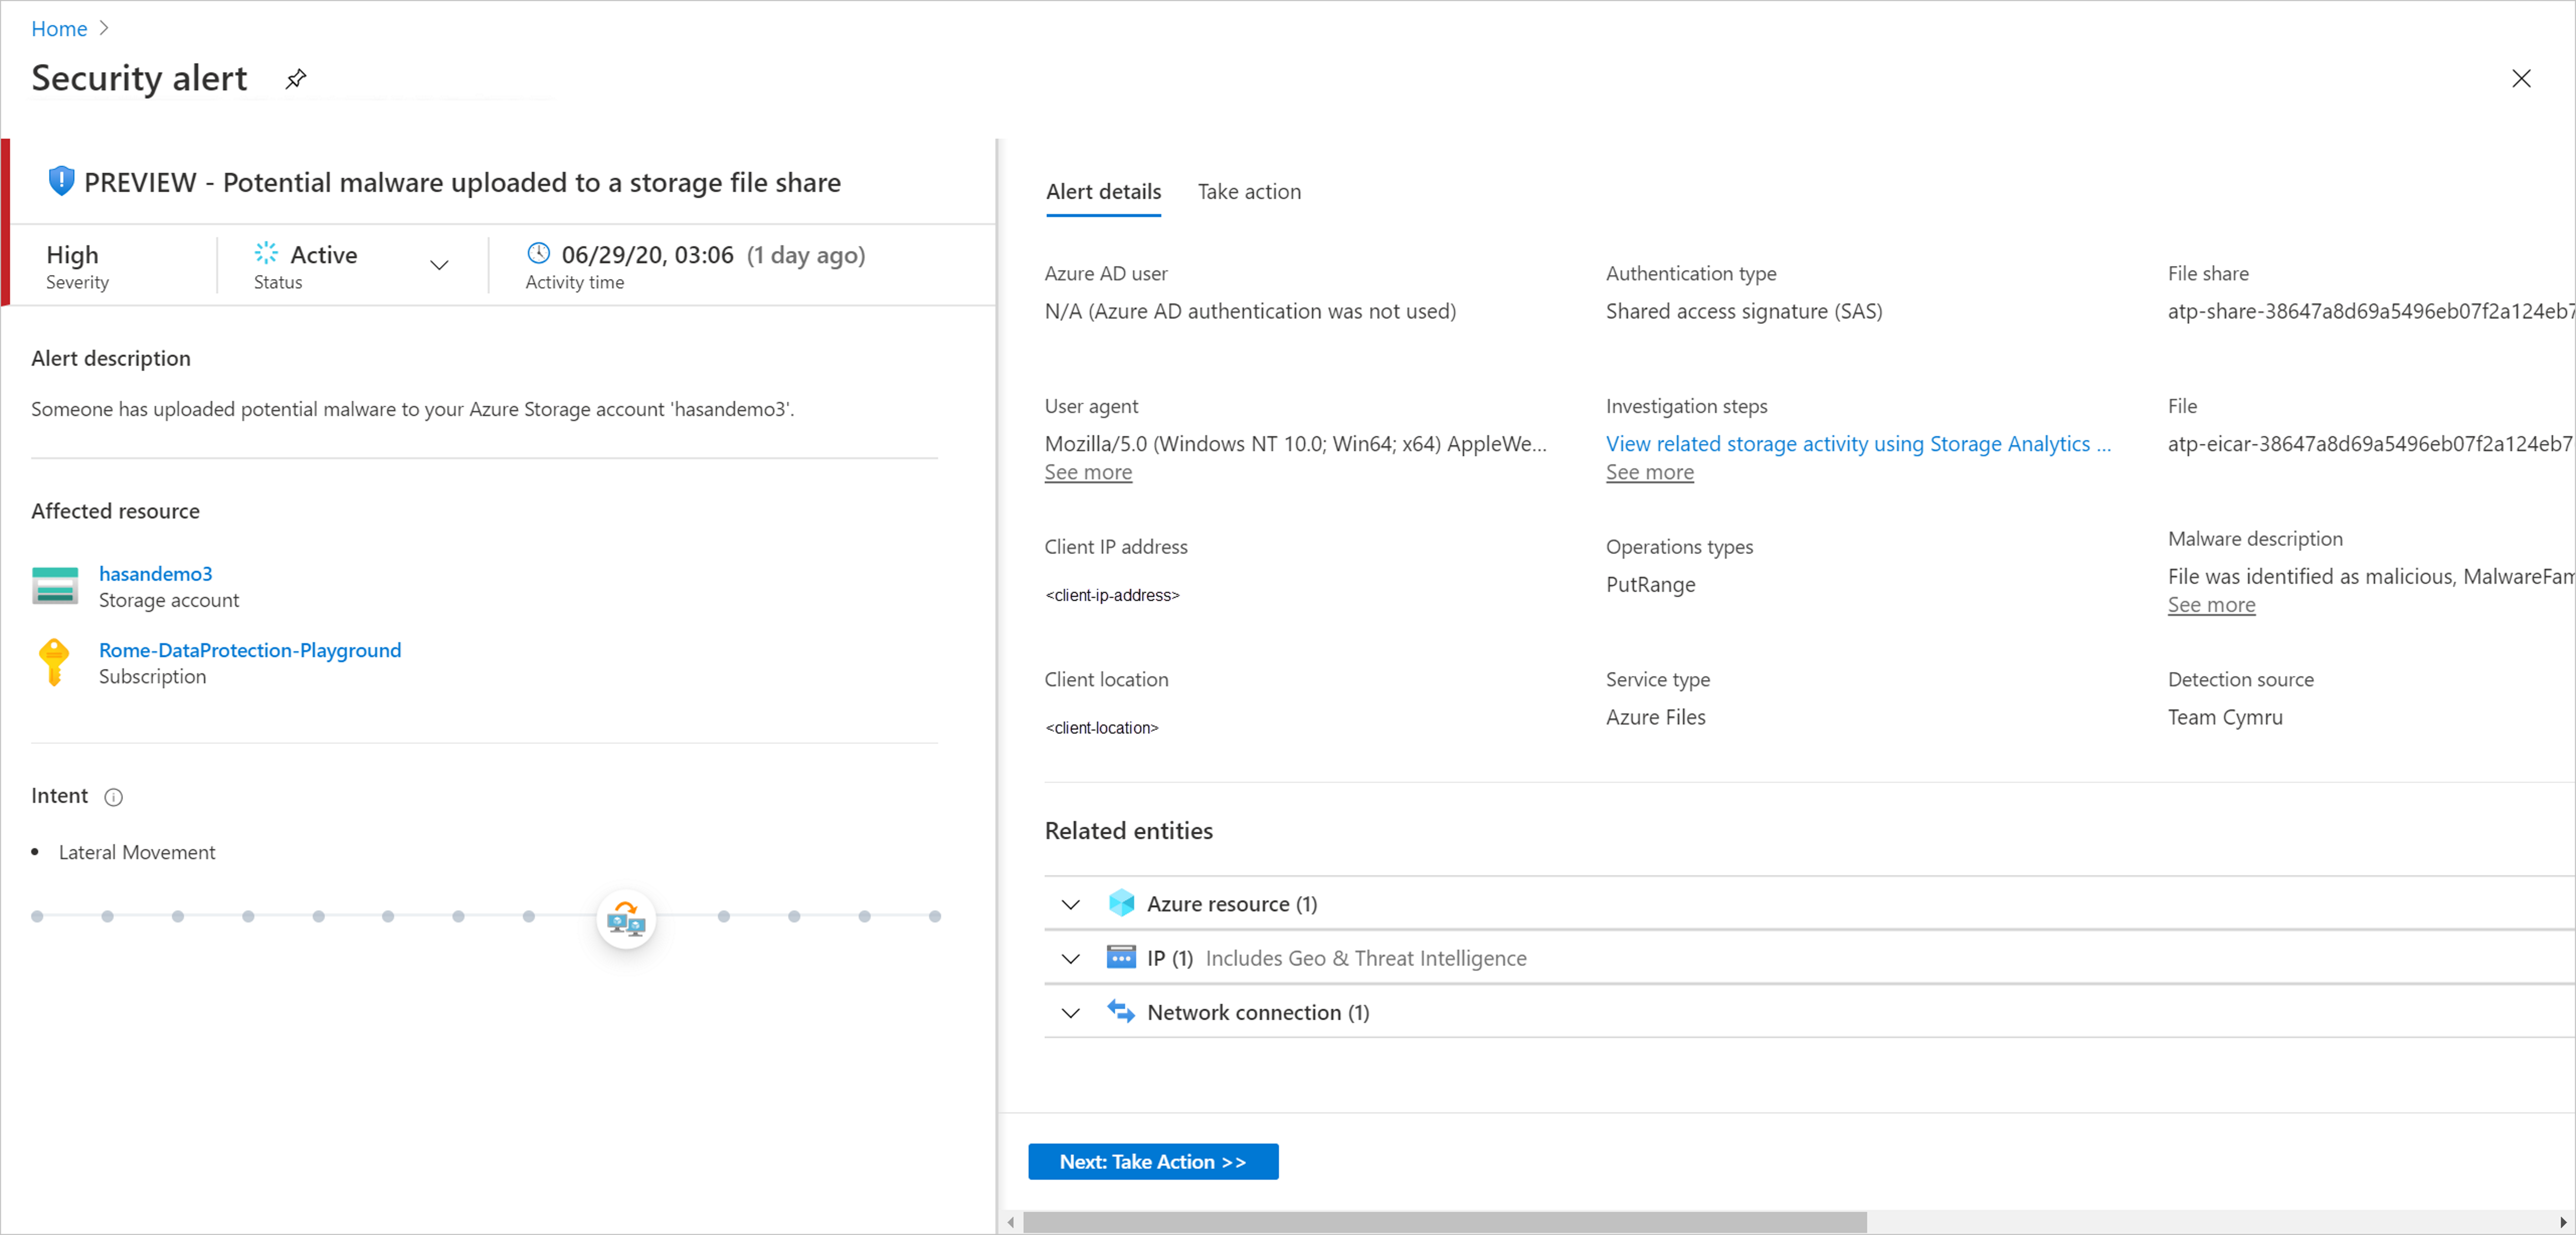
Task: Click the IP entity icon
Action: click(1121, 957)
